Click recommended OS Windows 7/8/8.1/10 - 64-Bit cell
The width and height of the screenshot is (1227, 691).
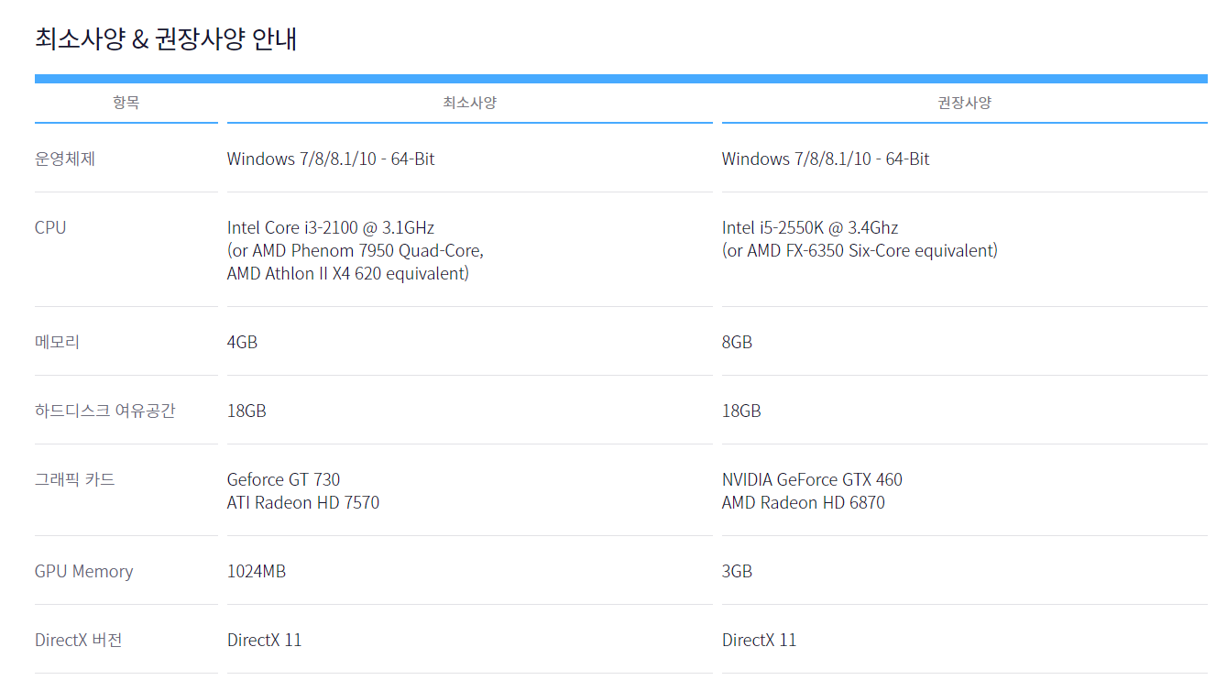(826, 159)
